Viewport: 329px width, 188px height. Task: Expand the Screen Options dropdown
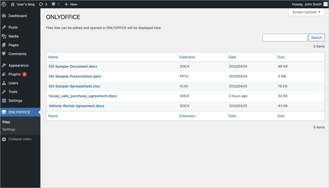(306, 12)
